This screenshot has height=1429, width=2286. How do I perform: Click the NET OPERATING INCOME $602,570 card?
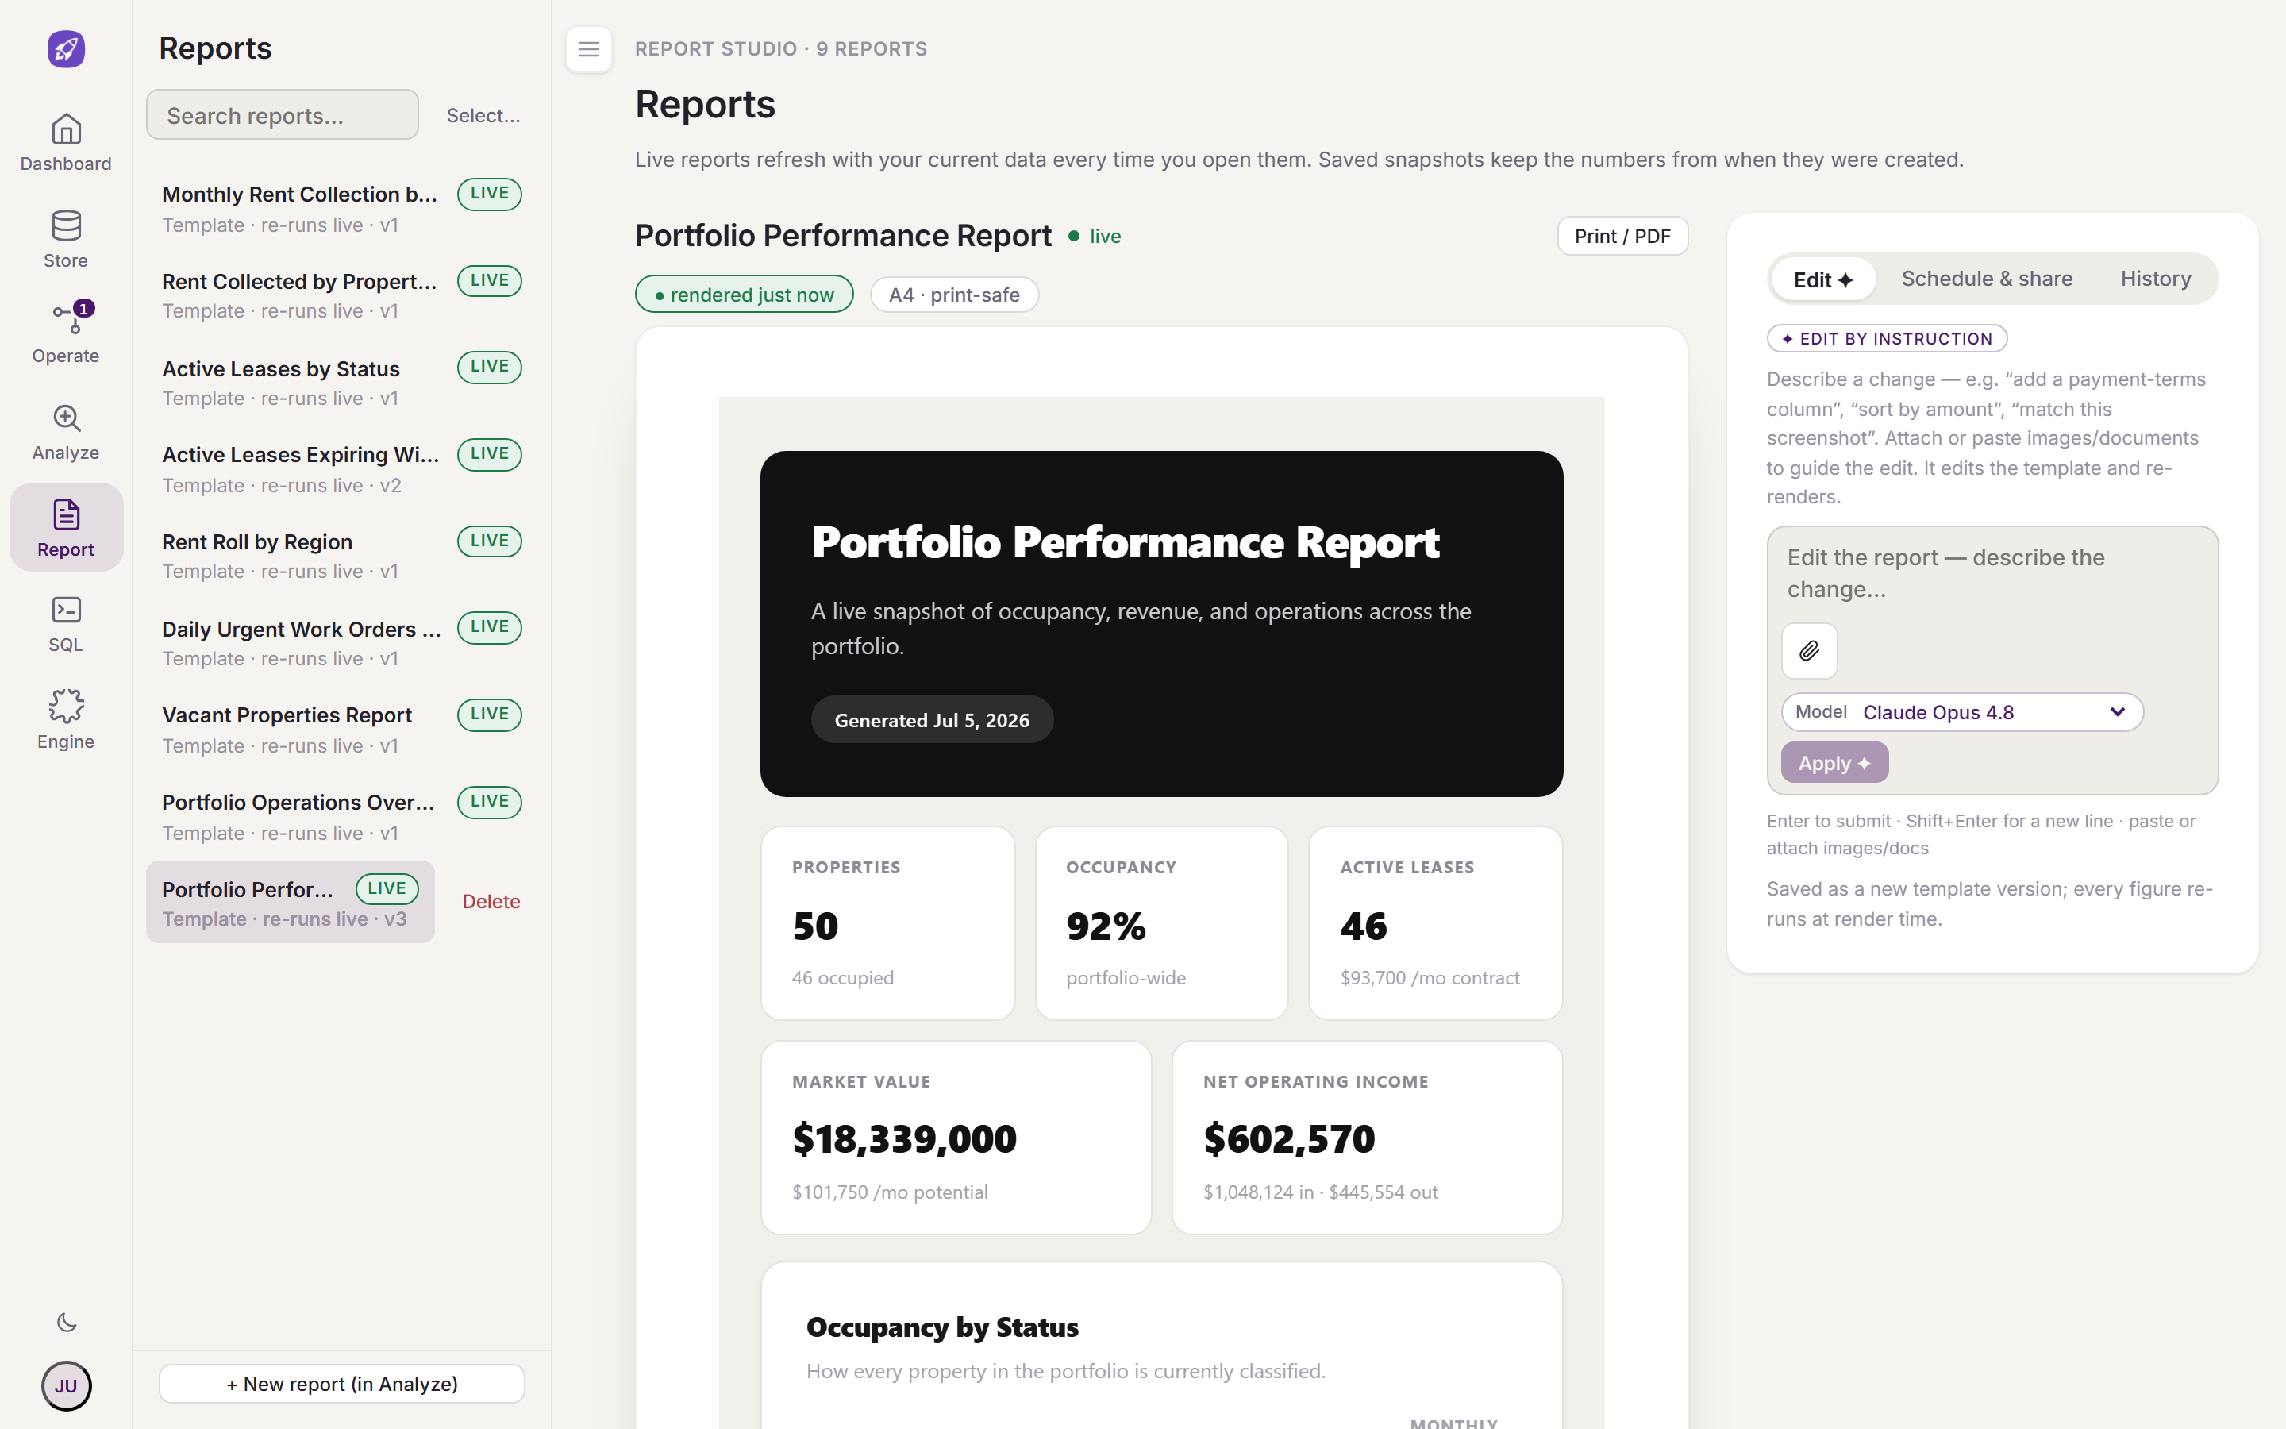click(x=1367, y=1138)
